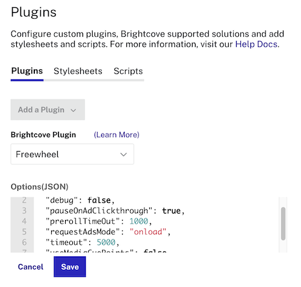Click line number 4 in gutter
Viewport: 301px width, 287px height.
(x=24, y=221)
